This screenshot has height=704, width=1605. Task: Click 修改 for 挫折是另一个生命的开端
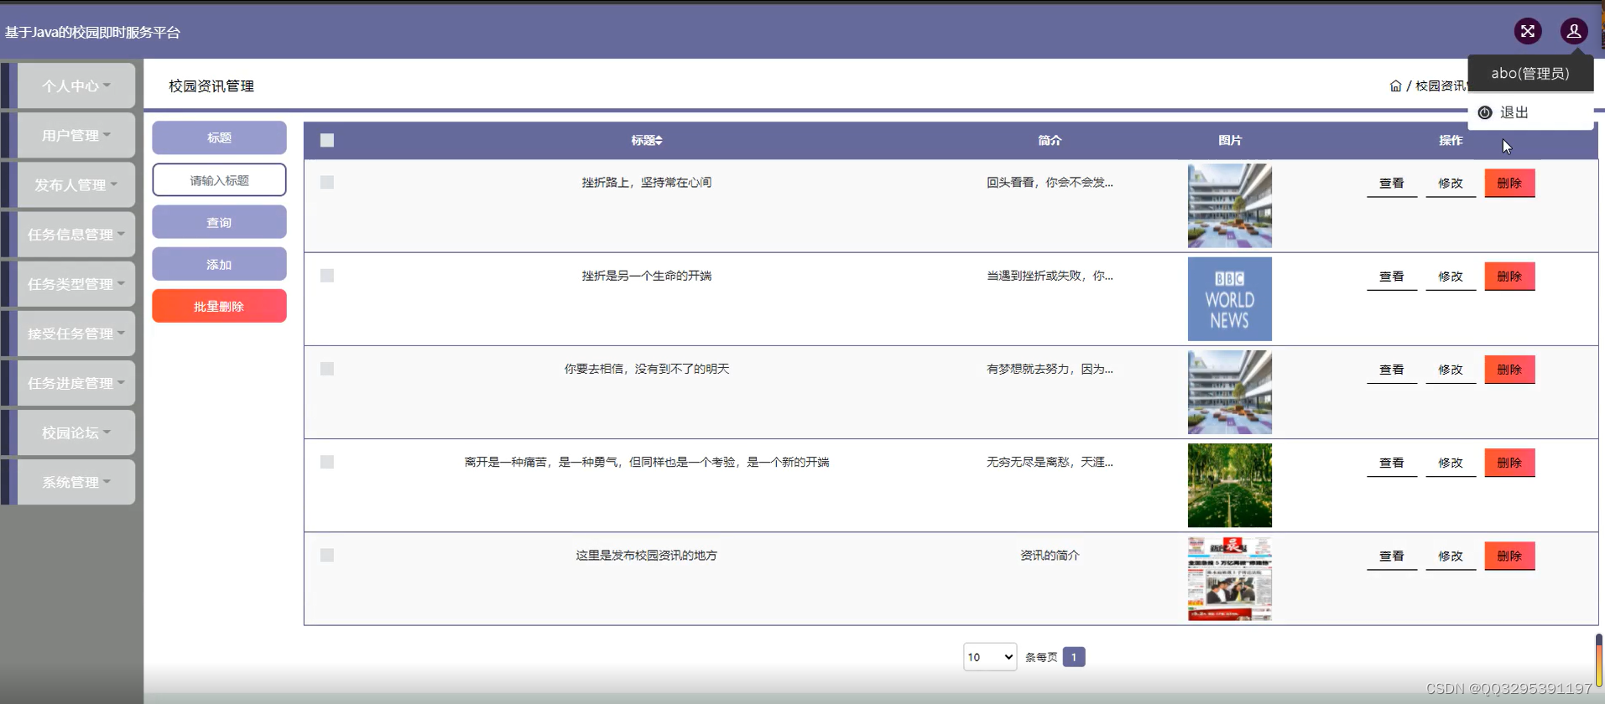(x=1451, y=276)
